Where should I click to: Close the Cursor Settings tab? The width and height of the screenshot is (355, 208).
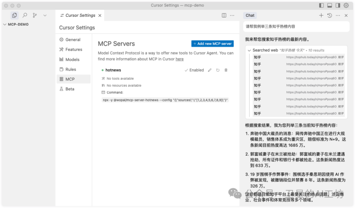point(100,15)
